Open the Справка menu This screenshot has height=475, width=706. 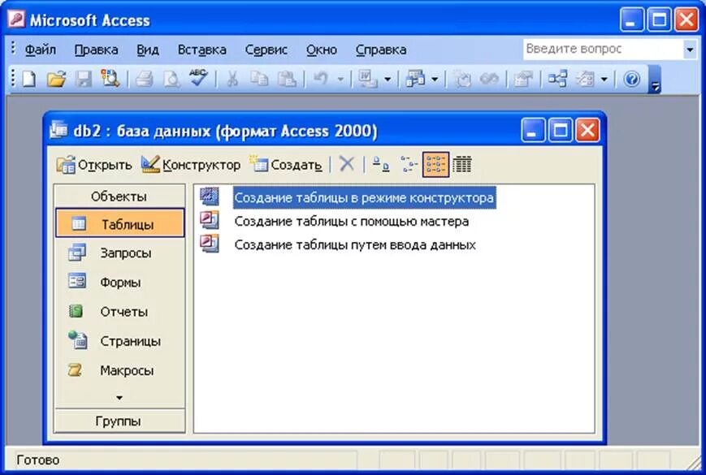381,50
